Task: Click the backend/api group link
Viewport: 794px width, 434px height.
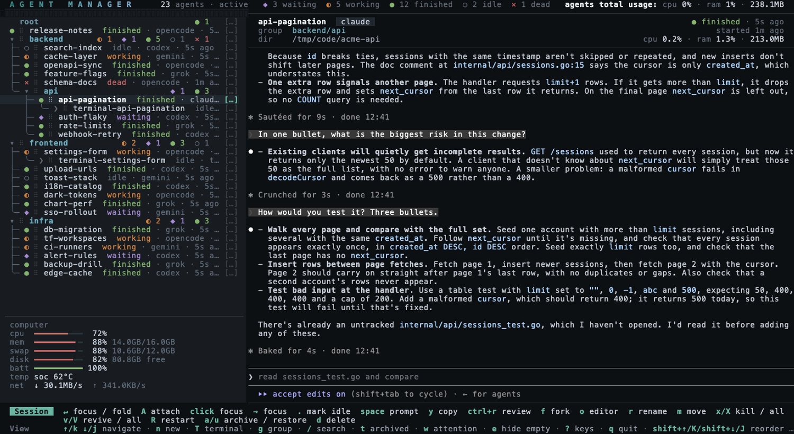Action: [319, 31]
